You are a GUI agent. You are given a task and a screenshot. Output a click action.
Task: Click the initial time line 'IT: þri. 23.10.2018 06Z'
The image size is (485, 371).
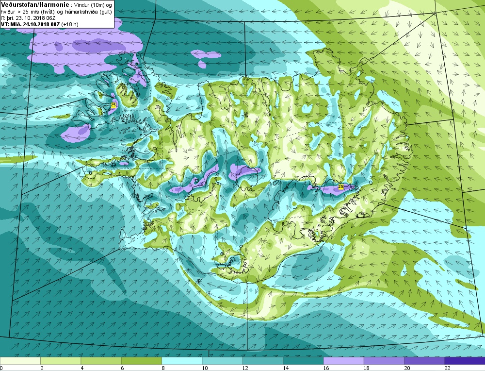[x=28, y=18]
